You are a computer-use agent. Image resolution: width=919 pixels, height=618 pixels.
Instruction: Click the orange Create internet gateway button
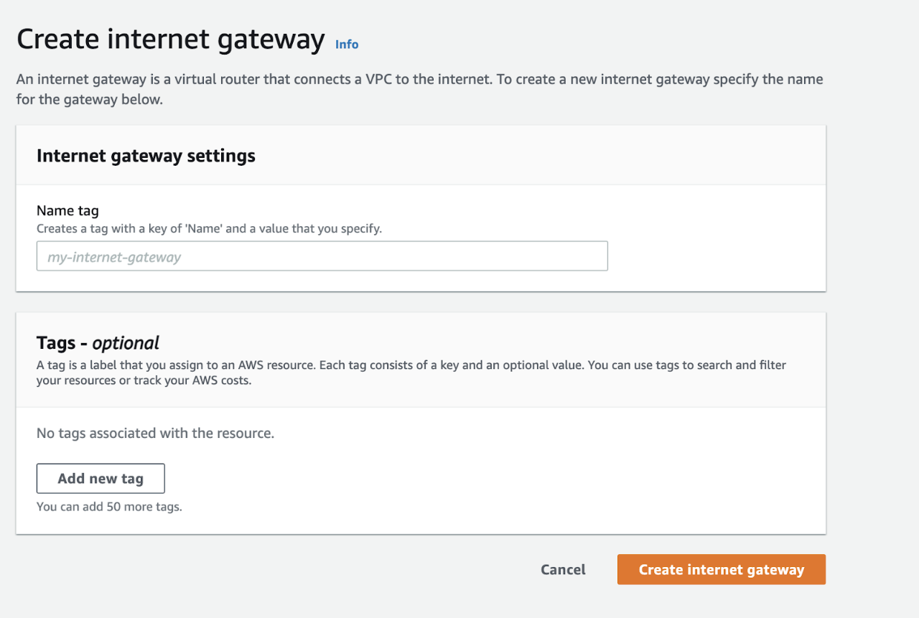click(x=721, y=569)
